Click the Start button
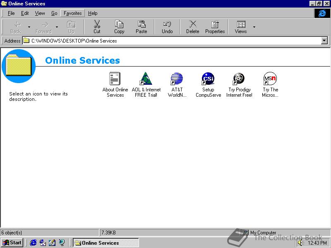The width and height of the screenshot is (331, 248). [x=12, y=243]
